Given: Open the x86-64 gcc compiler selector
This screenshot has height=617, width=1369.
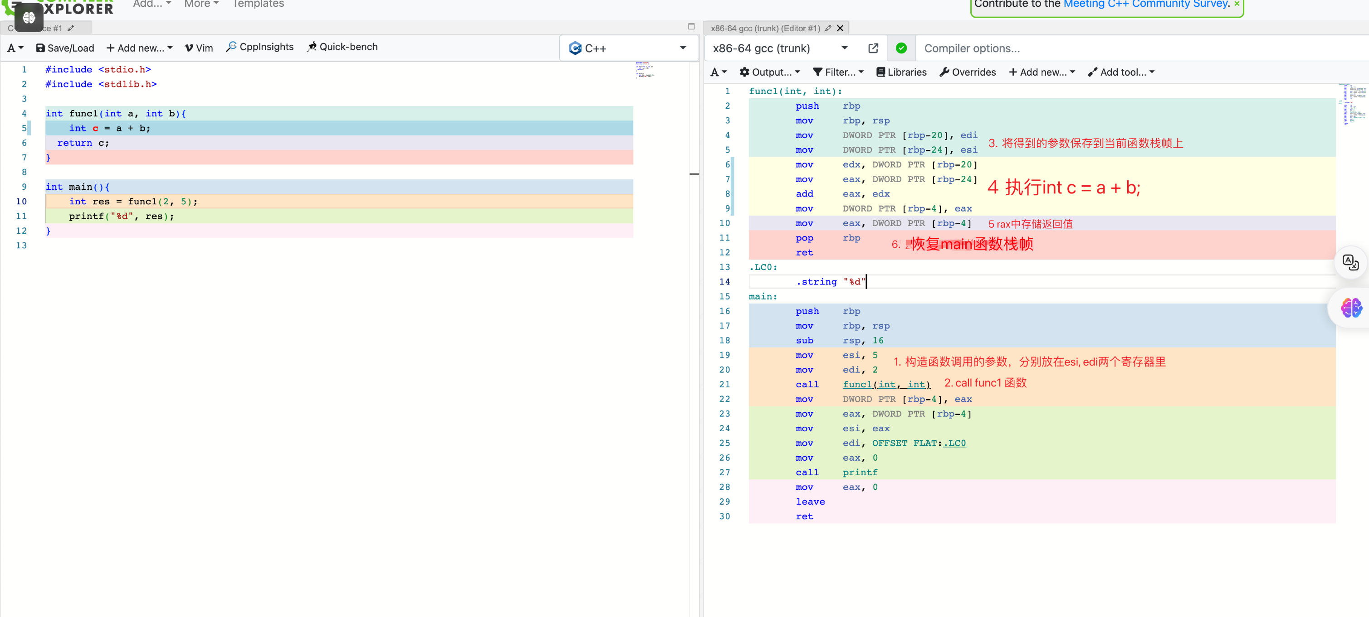Looking at the screenshot, I should coord(780,48).
